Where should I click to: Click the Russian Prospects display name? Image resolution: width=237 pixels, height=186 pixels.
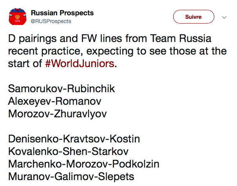pyautogui.click(x=62, y=13)
